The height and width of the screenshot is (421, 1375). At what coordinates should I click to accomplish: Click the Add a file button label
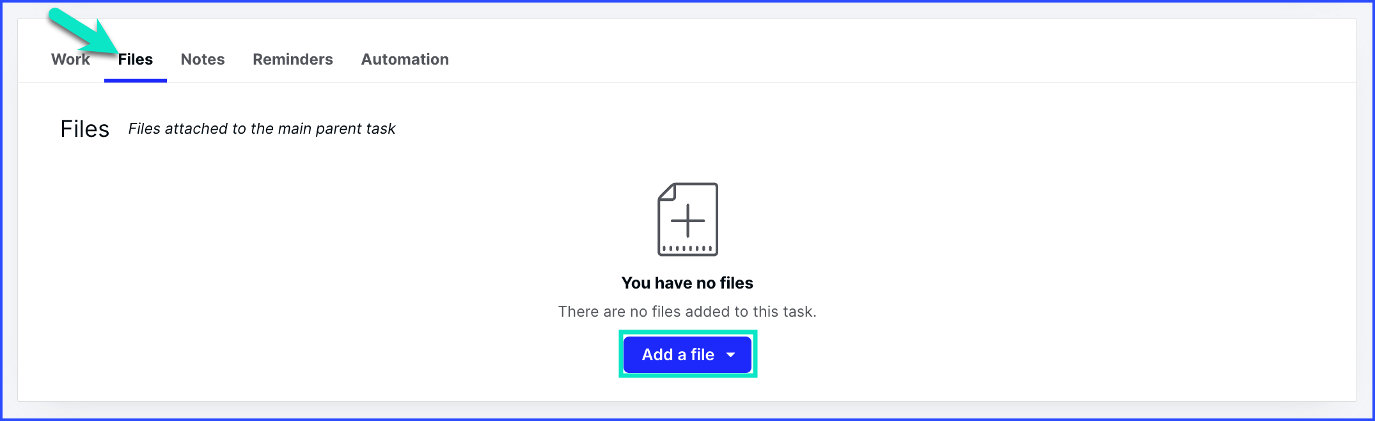[x=678, y=354]
